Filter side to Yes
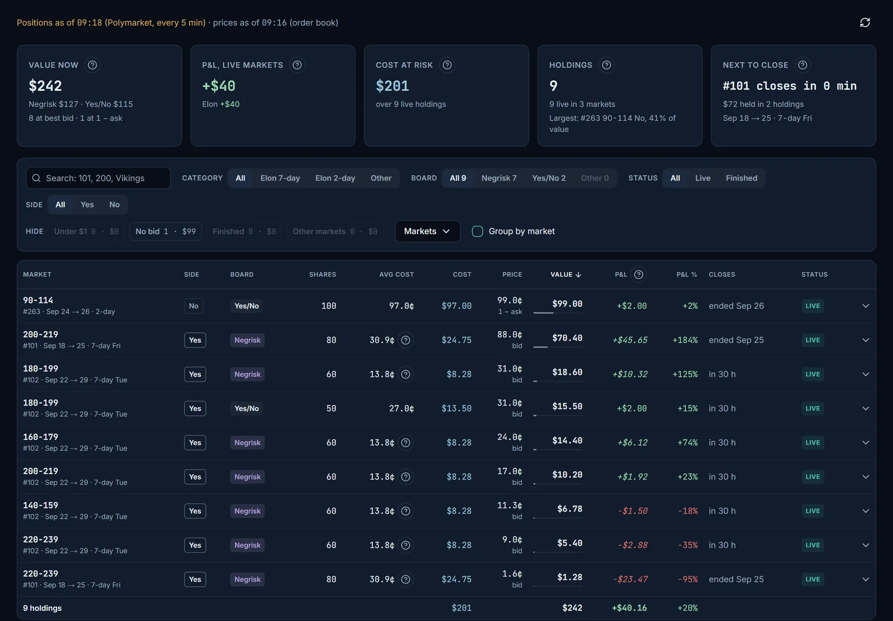The height and width of the screenshot is (621, 893). (87, 204)
